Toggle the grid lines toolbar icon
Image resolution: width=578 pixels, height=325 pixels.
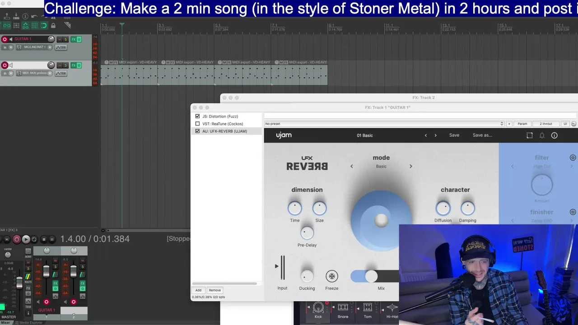point(34,26)
